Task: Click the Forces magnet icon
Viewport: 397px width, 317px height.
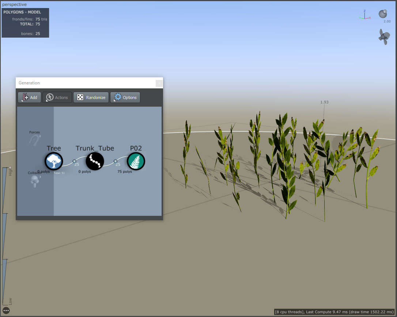Action: tap(34, 140)
